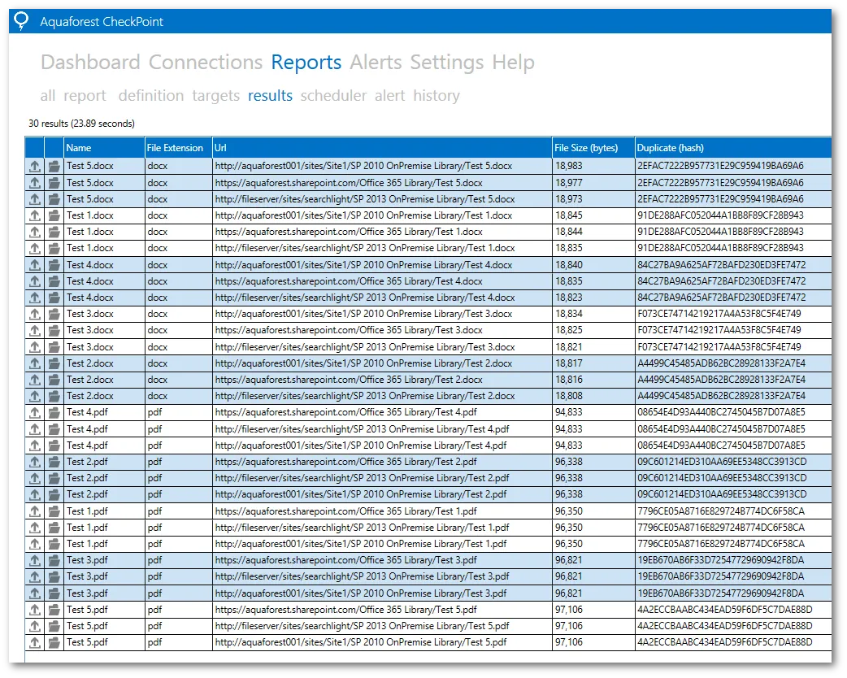Switch to the Alerts section
This screenshot has width=847, height=678.
[376, 62]
